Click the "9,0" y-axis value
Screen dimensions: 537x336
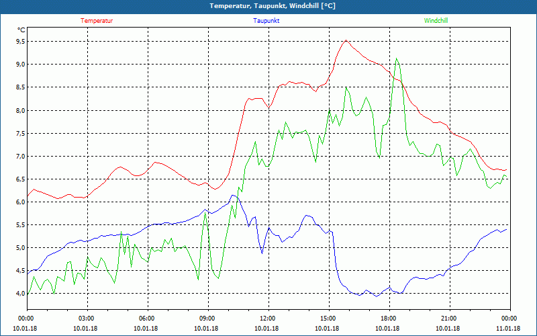21,65
